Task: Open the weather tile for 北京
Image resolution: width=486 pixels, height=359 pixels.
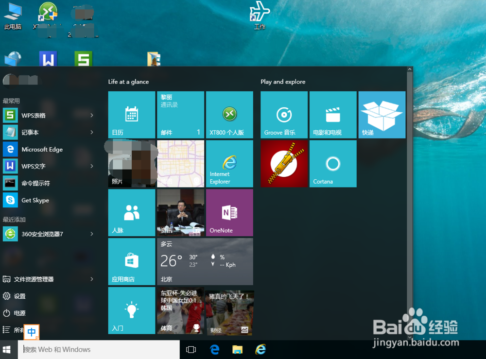Action: click(x=205, y=261)
